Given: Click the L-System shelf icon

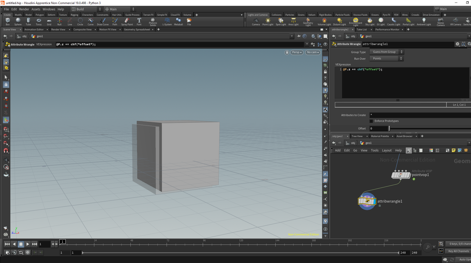Looking at the screenshot, I should [167, 21].
